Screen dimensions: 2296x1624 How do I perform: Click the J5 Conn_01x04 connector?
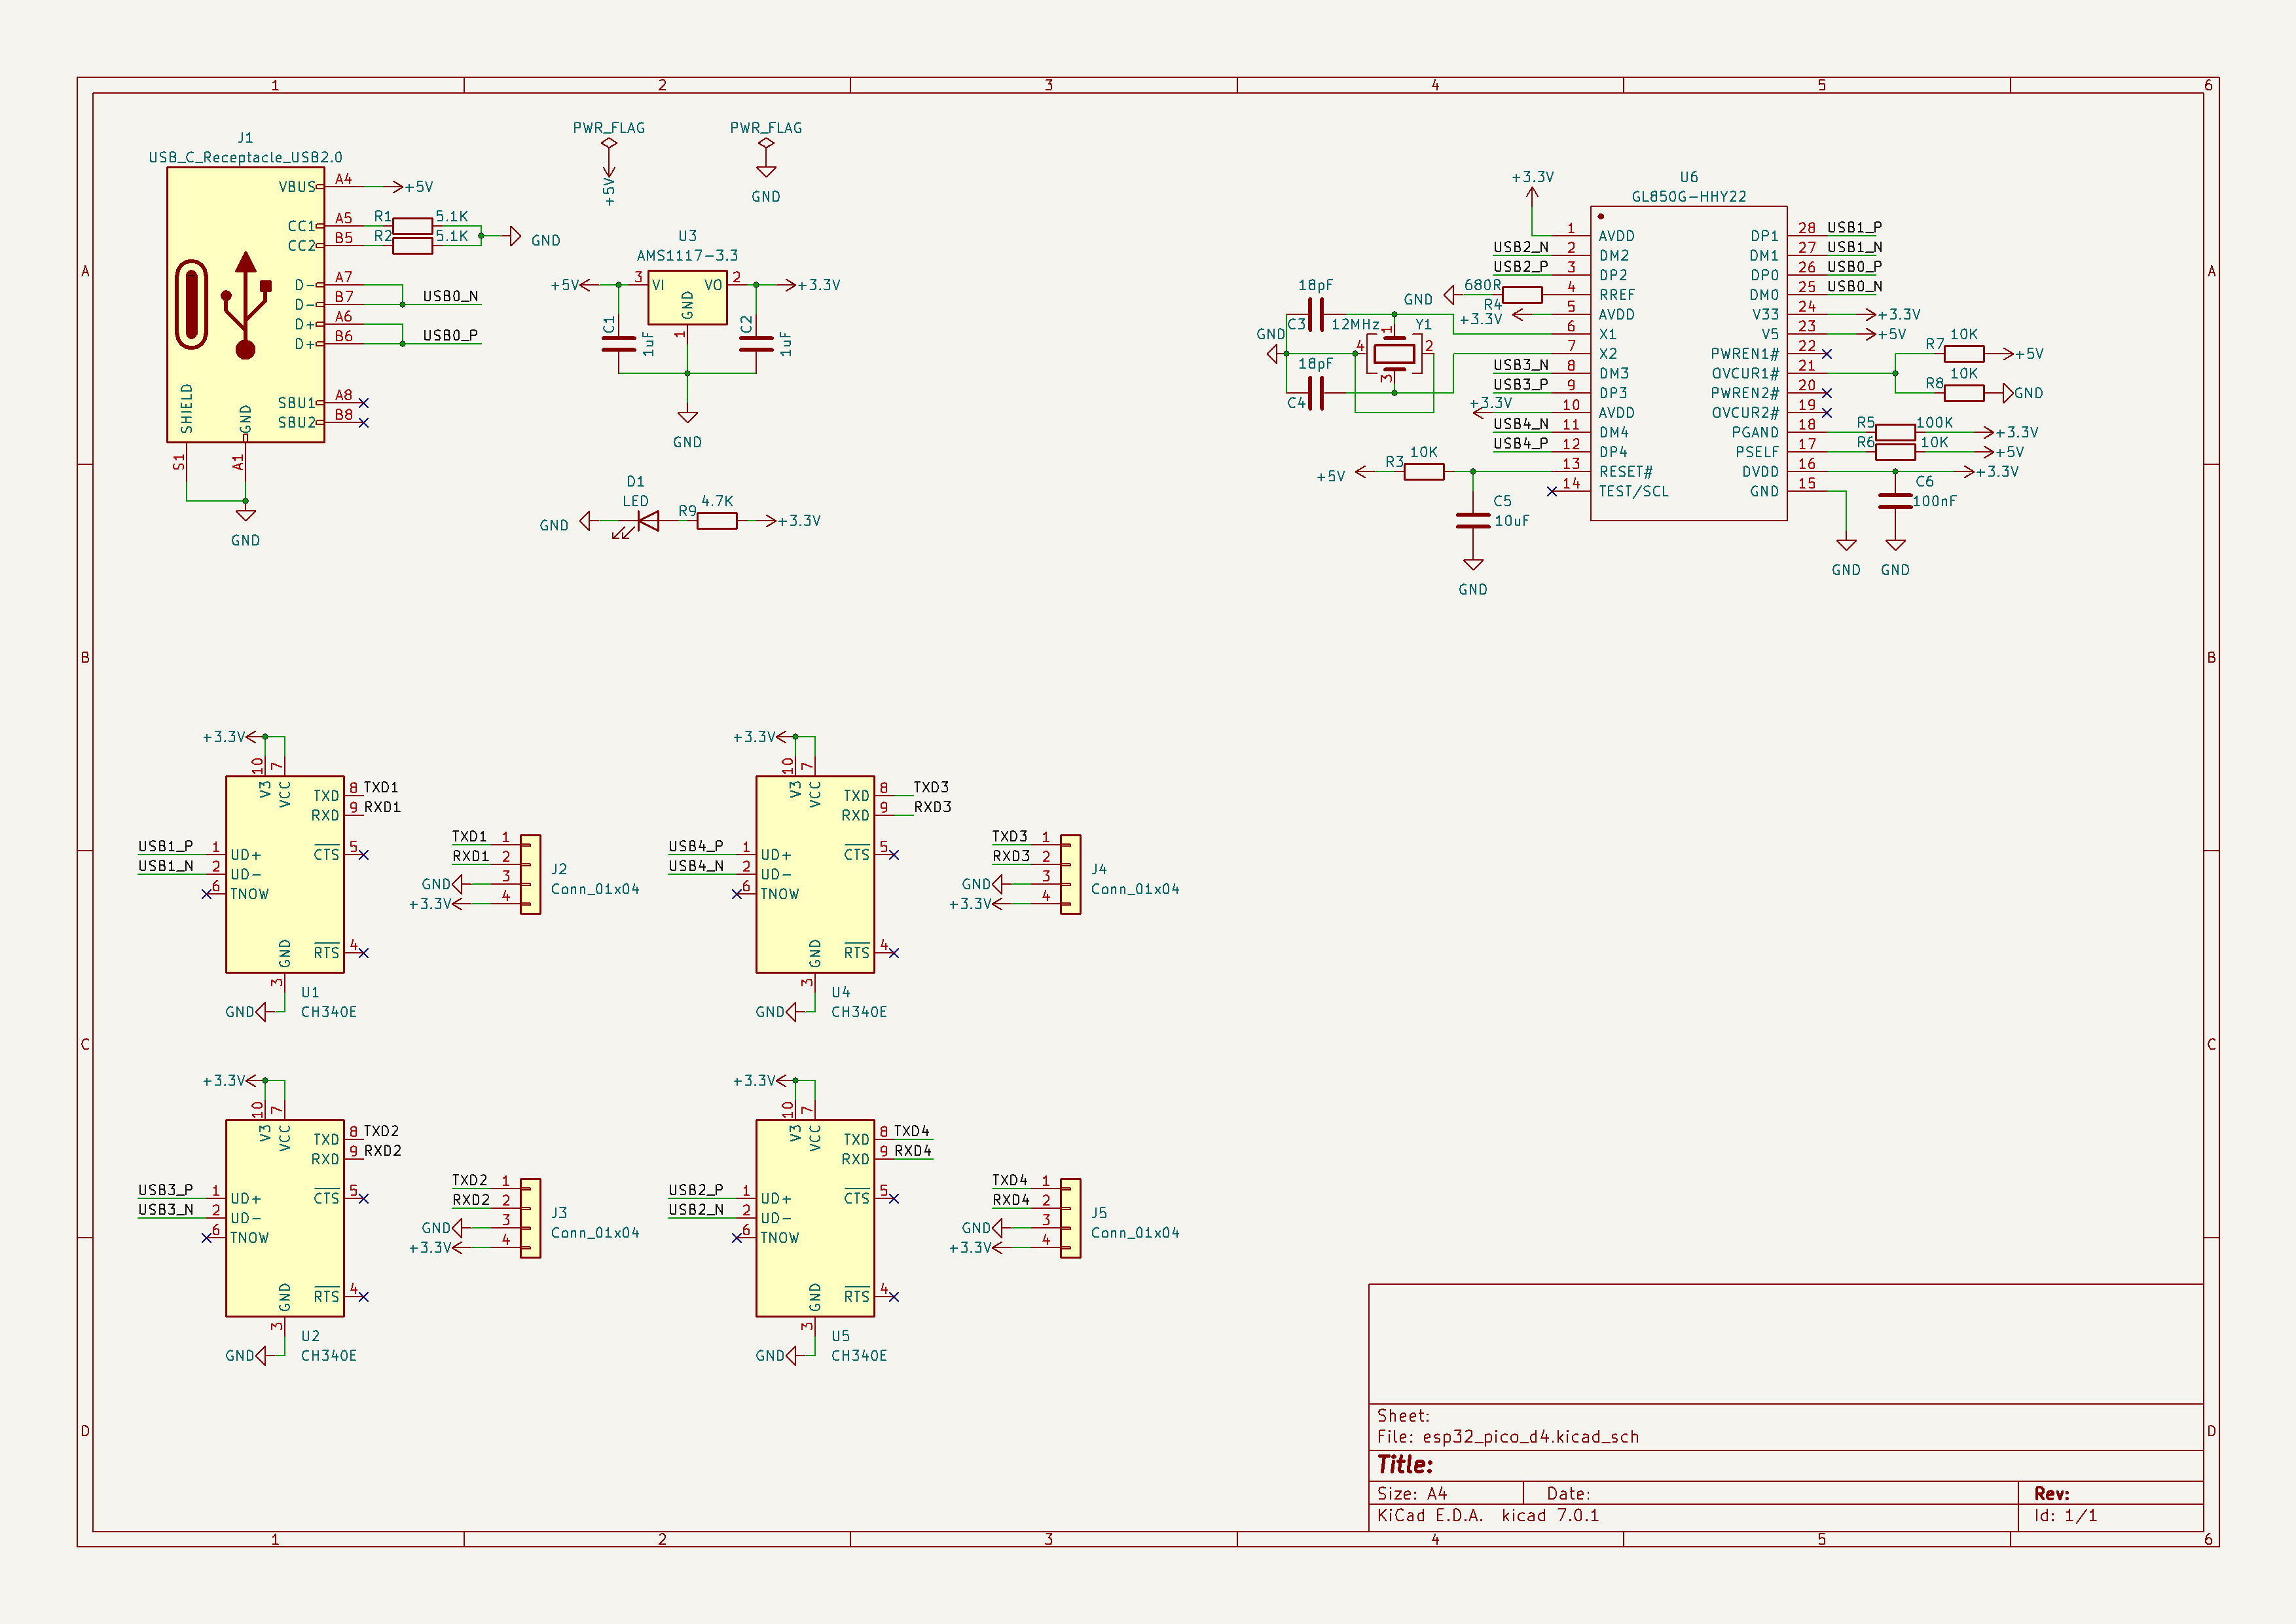click(x=1070, y=1218)
